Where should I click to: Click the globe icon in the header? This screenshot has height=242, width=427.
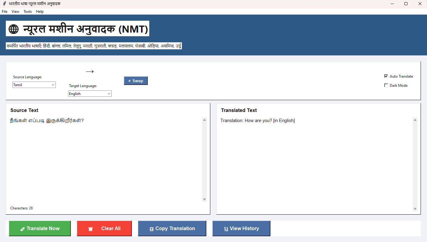click(14, 29)
